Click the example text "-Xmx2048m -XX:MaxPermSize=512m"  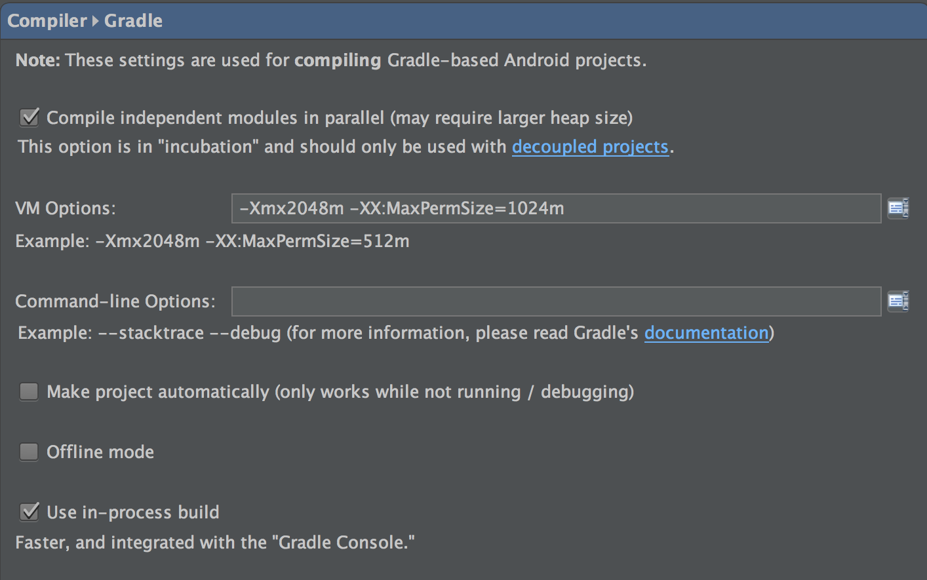pyautogui.click(x=252, y=241)
